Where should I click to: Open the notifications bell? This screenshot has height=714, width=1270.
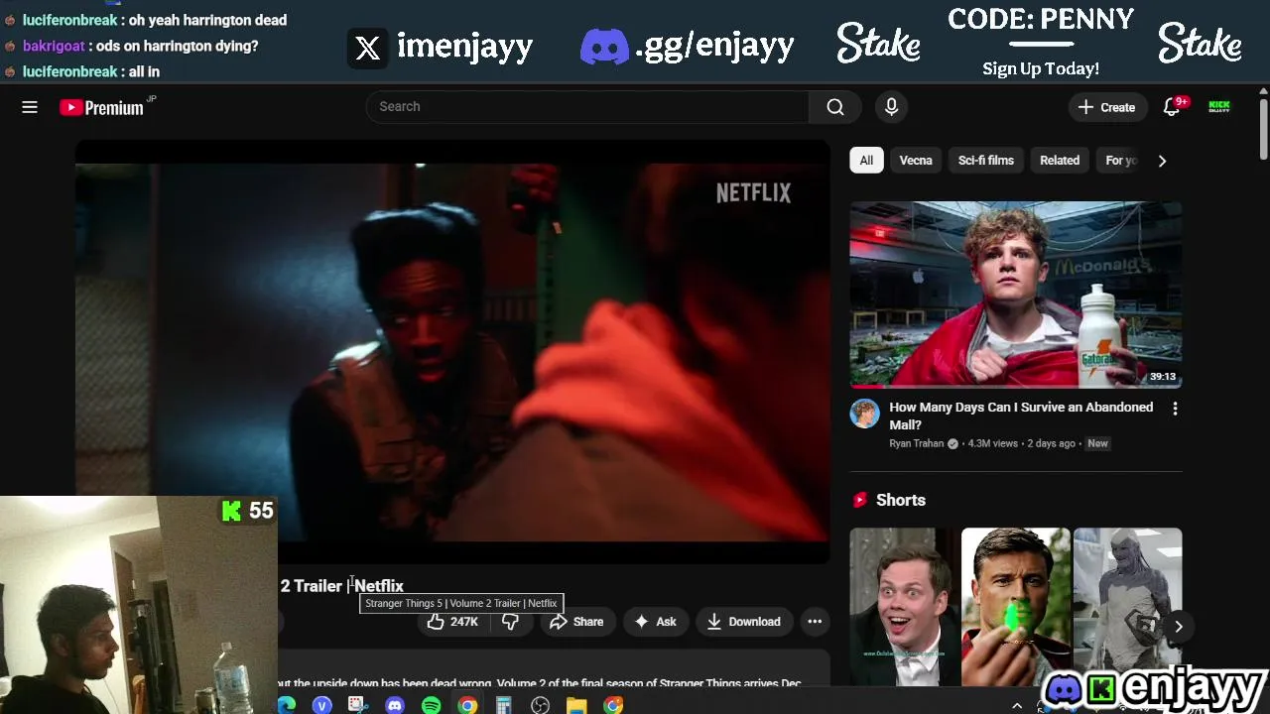click(1173, 107)
